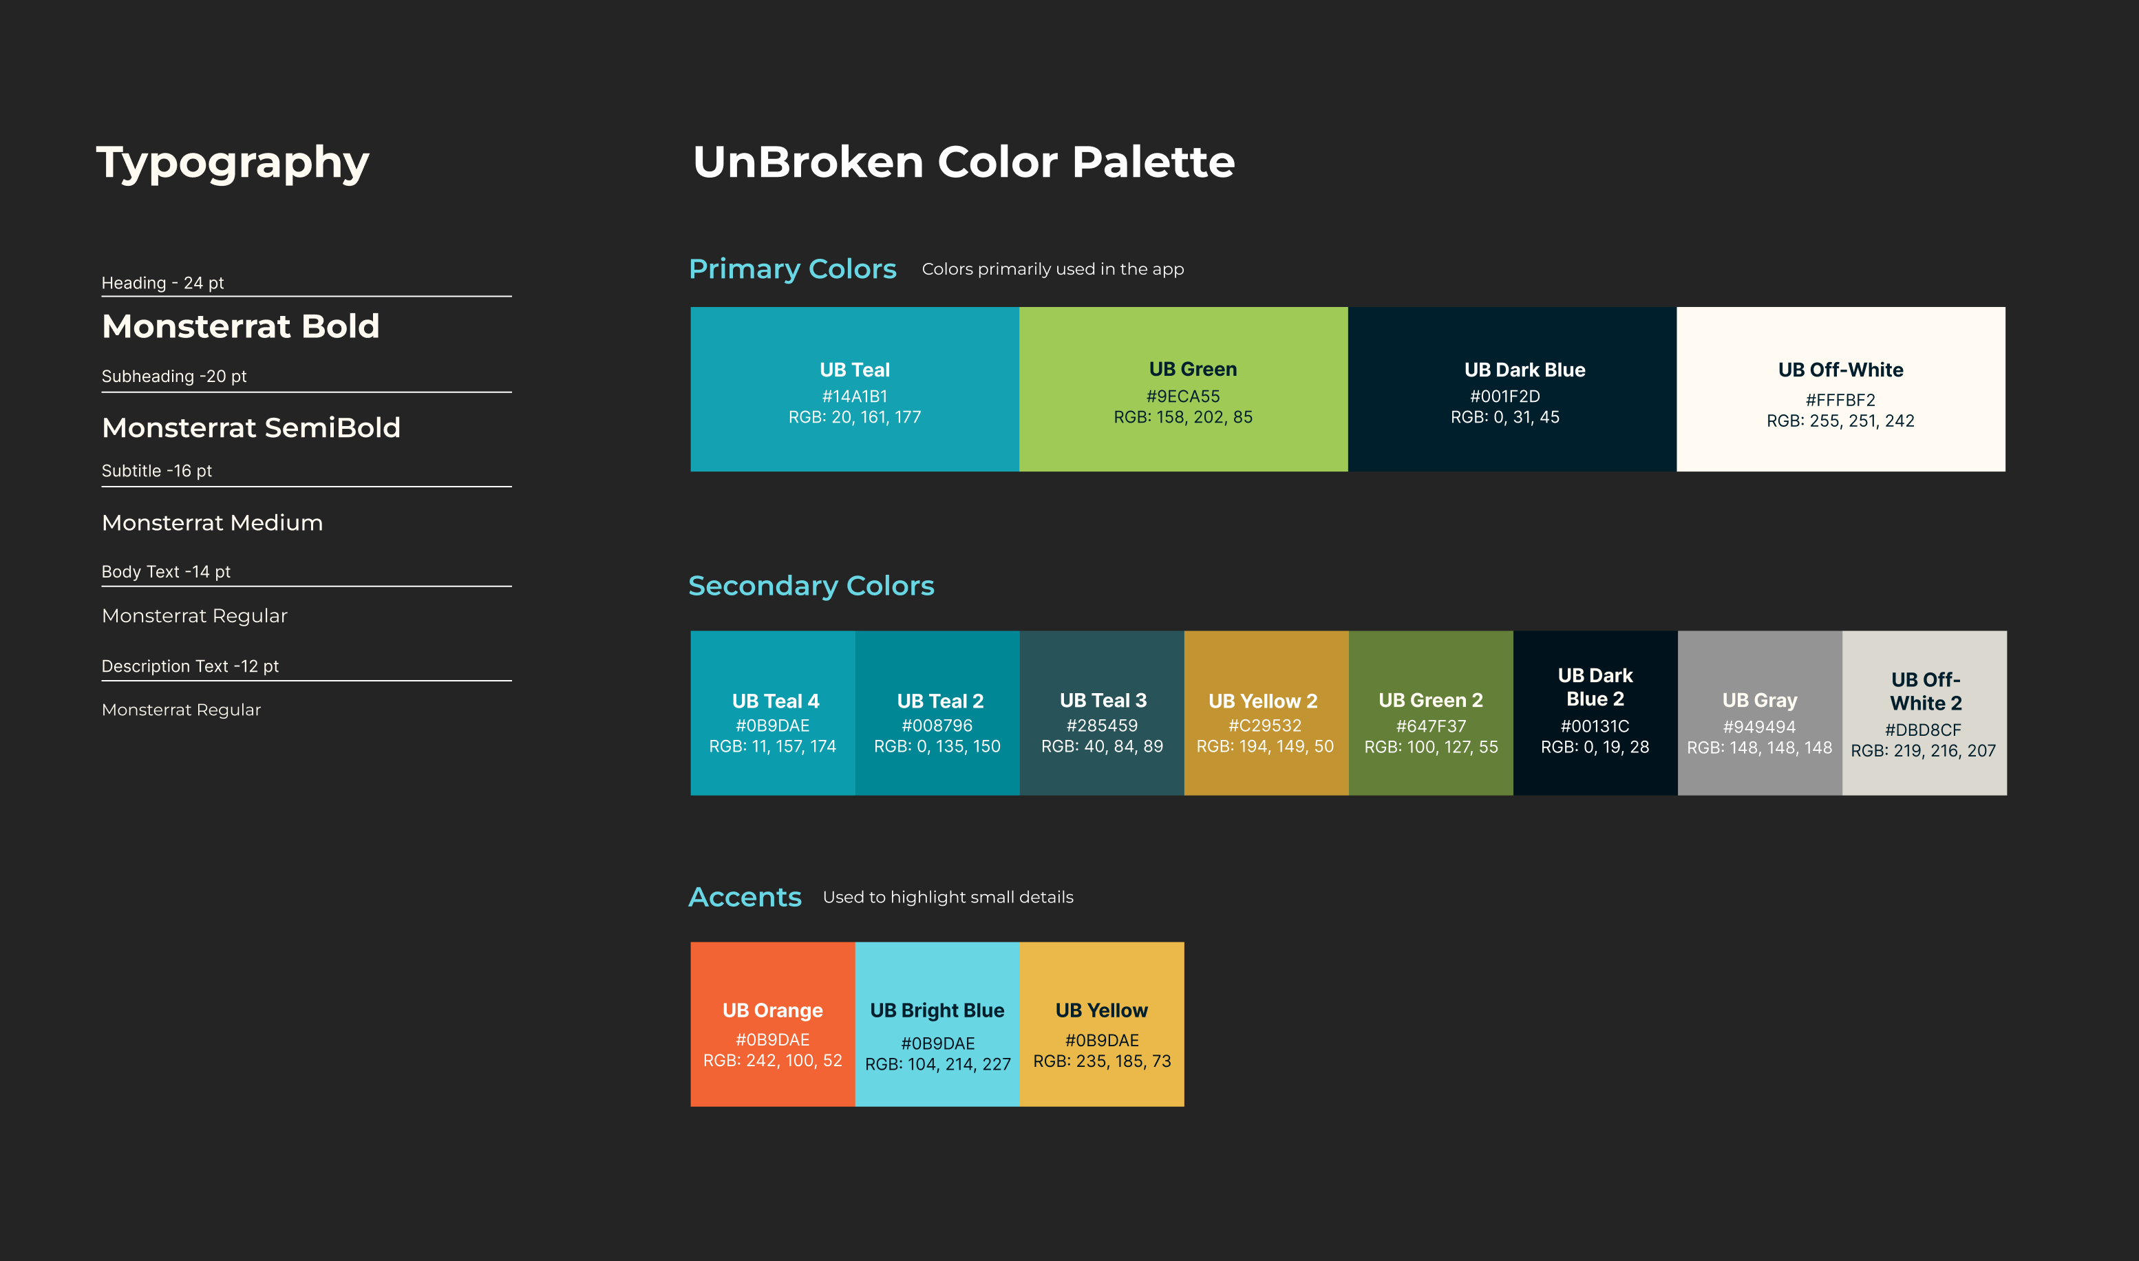
Task: Click the Accents section heading
Action: pos(744,896)
